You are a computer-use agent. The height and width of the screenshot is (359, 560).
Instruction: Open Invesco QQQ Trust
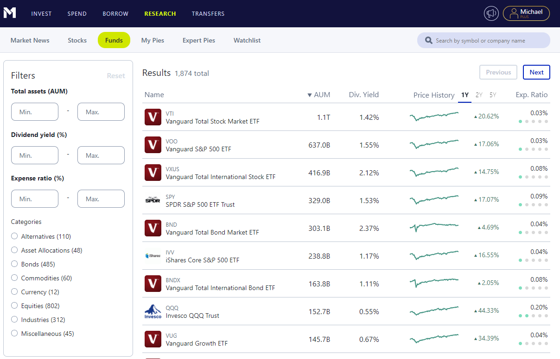point(192,316)
